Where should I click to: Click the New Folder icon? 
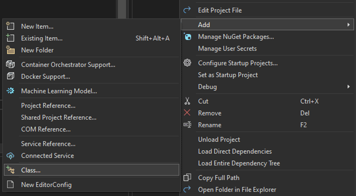(10, 50)
